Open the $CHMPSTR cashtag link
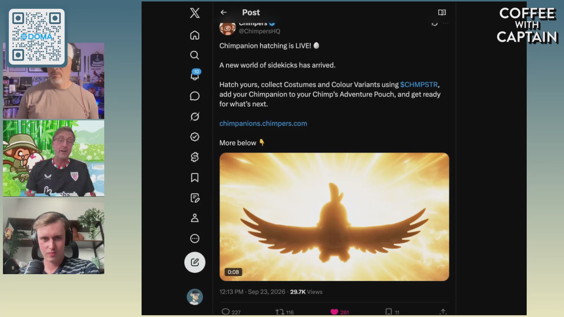This screenshot has height=317, width=564. point(419,85)
